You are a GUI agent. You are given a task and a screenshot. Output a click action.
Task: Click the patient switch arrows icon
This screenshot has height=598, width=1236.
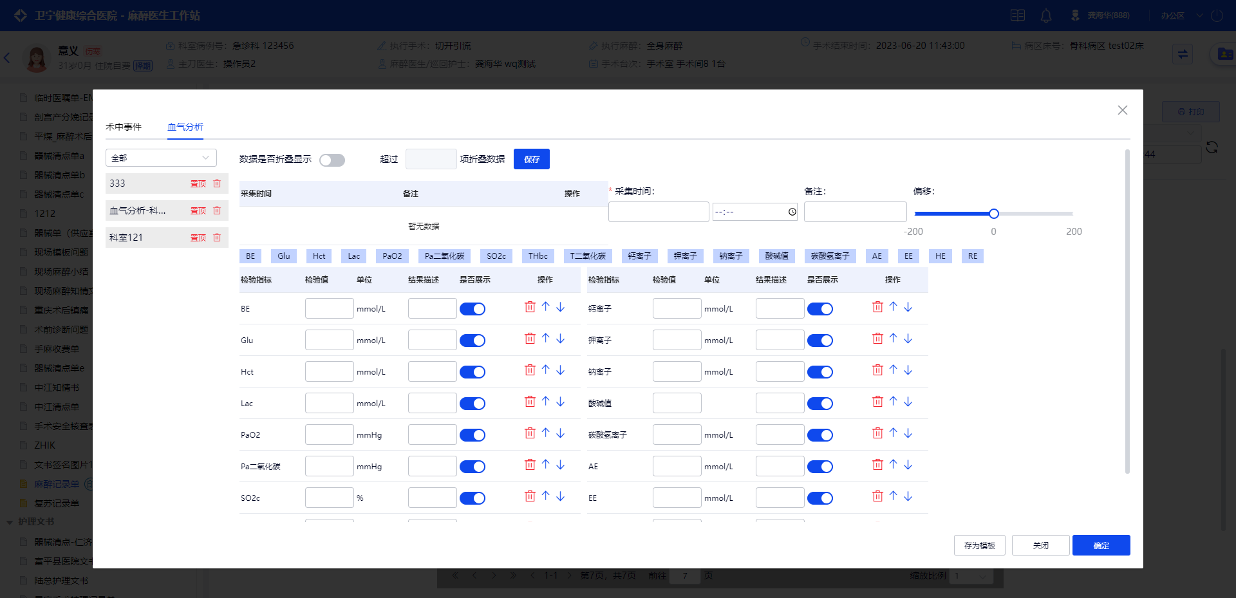[1183, 54]
